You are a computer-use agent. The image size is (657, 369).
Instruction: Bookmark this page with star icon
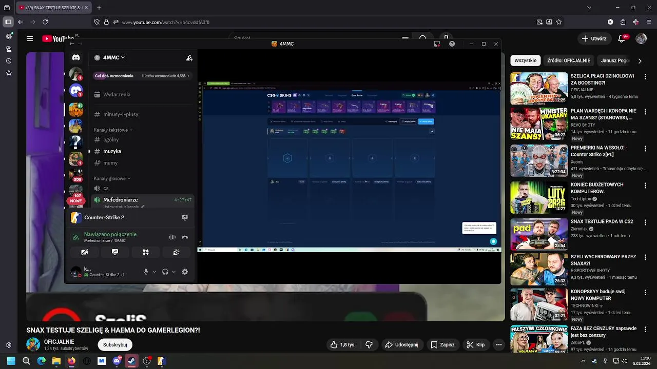(558, 22)
